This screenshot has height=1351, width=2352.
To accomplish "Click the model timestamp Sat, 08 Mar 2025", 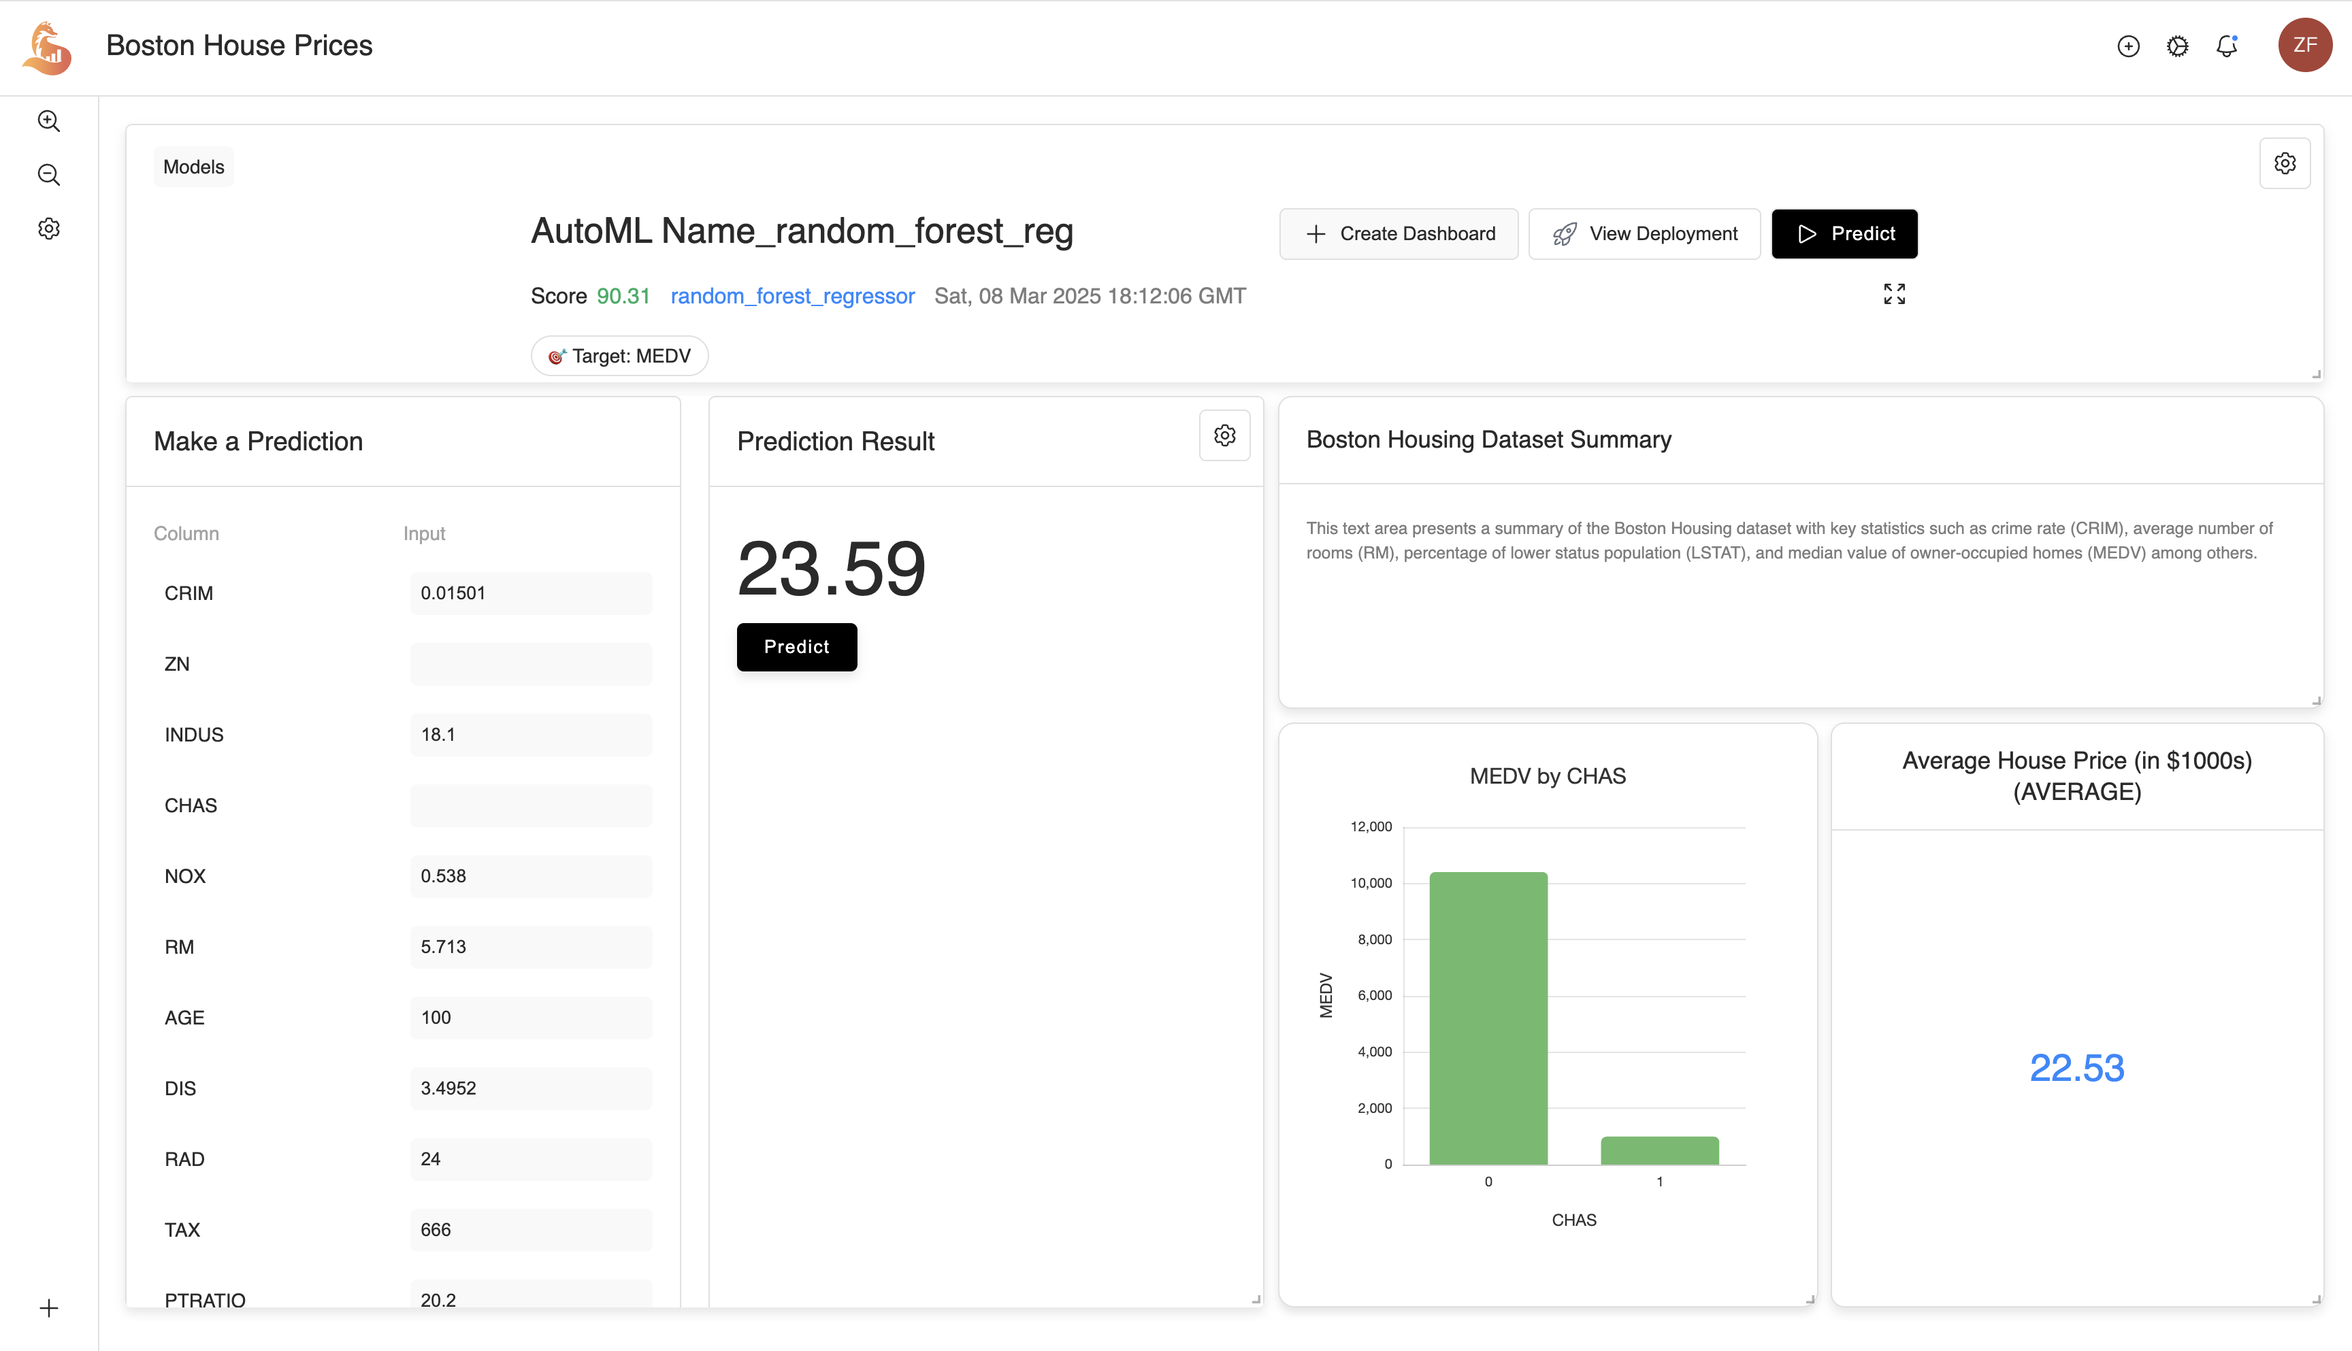I will pos(1090,296).
